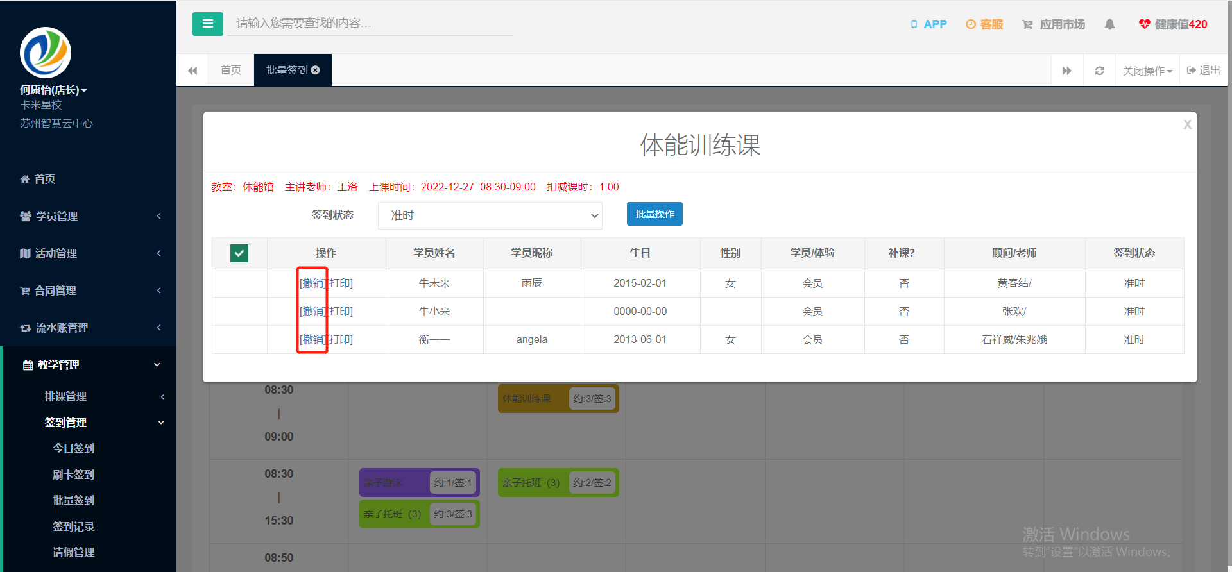Expand 学员管理 sidebar menu
1232x572 pixels.
pyautogui.click(x=88, y=216)
